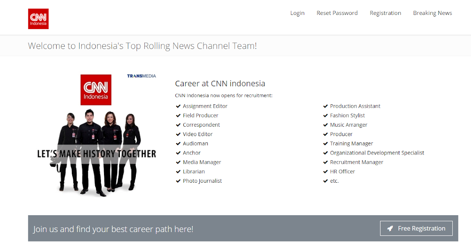
Task: Click the checkmark beside Fashion Stylist
Action: click(x=325, y=116)
